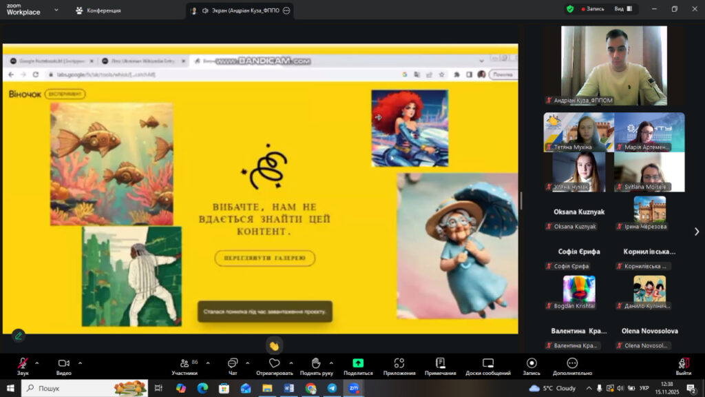Expand the audio options arrow beside Звук

pos(37,363)
